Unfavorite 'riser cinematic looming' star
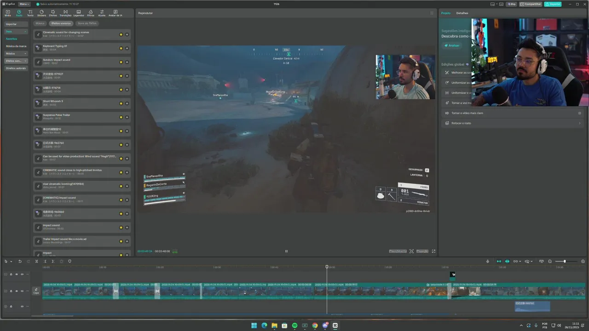 [x=121, y=186]
